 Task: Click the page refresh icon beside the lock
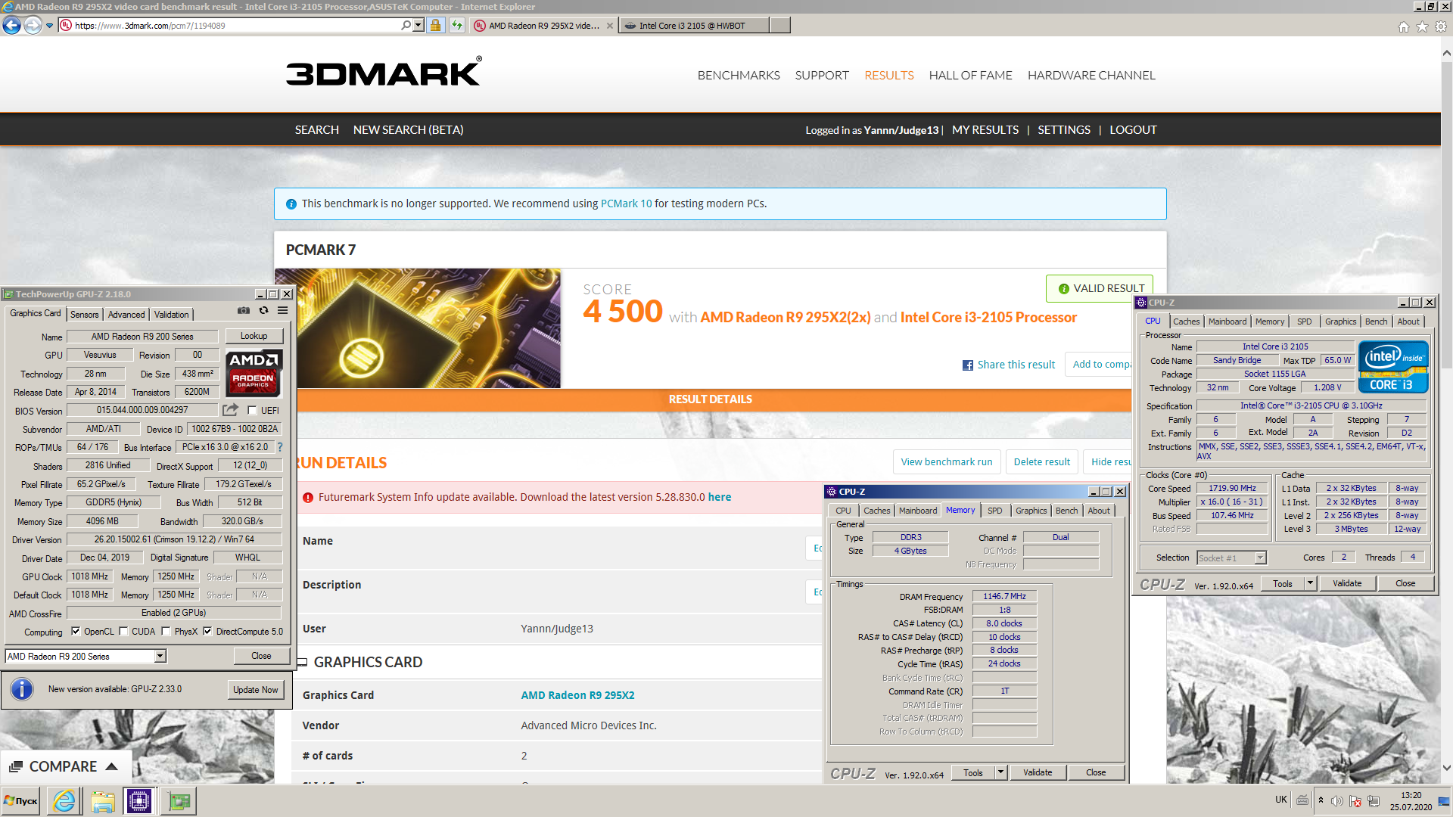click(456, 25)
